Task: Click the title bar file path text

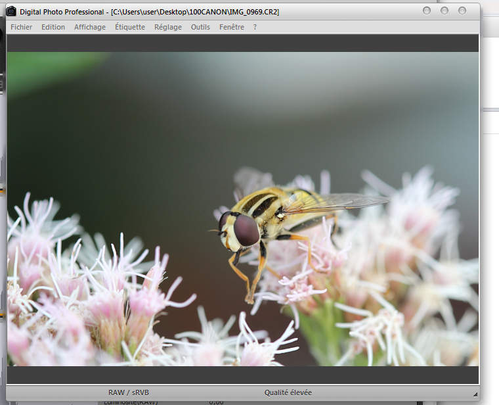Action: pyautogui.click(x=195, y=12)
